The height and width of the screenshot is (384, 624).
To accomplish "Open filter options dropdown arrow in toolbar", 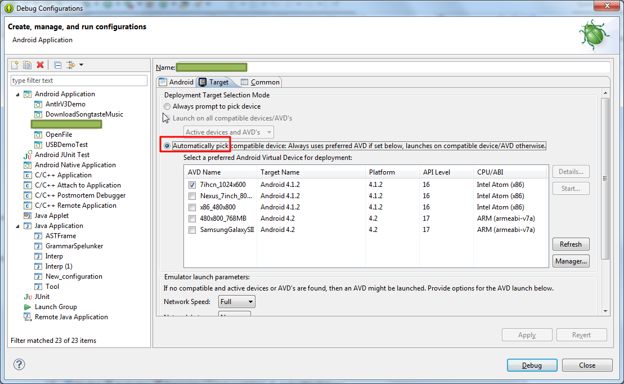I will [x=81, y=65].
